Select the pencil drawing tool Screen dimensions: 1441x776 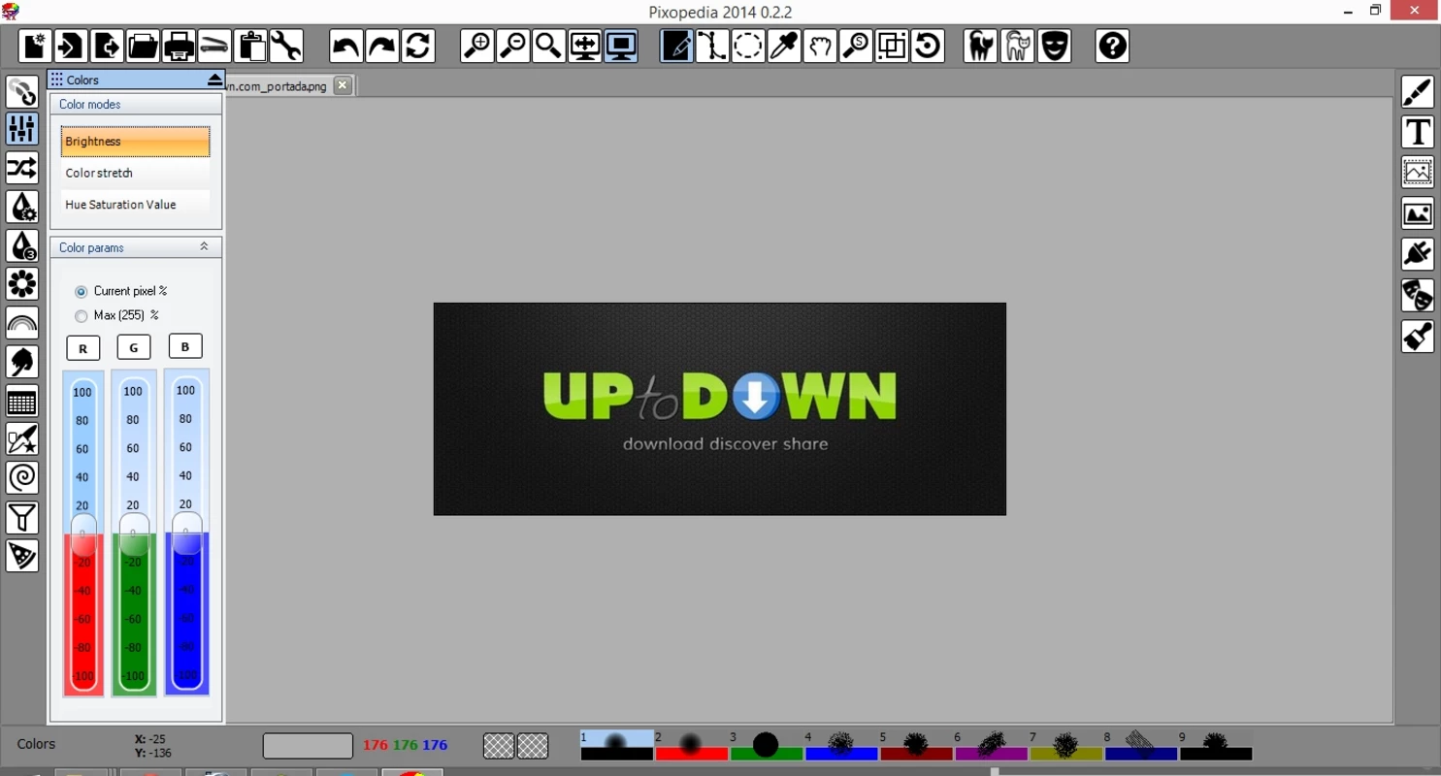tap(676, 46)
